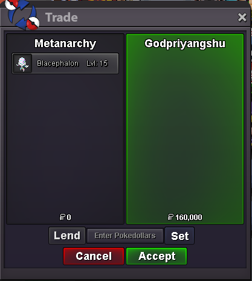Click the Pokedollar symbol beside 160,000
Viewport: 252px width, 281px height.
pos(170,217)
